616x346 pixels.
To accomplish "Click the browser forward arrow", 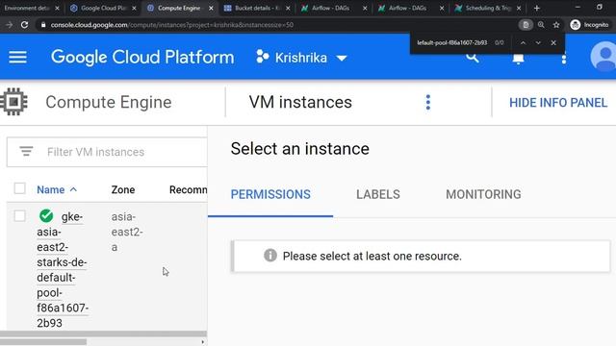I will point(9,25).
